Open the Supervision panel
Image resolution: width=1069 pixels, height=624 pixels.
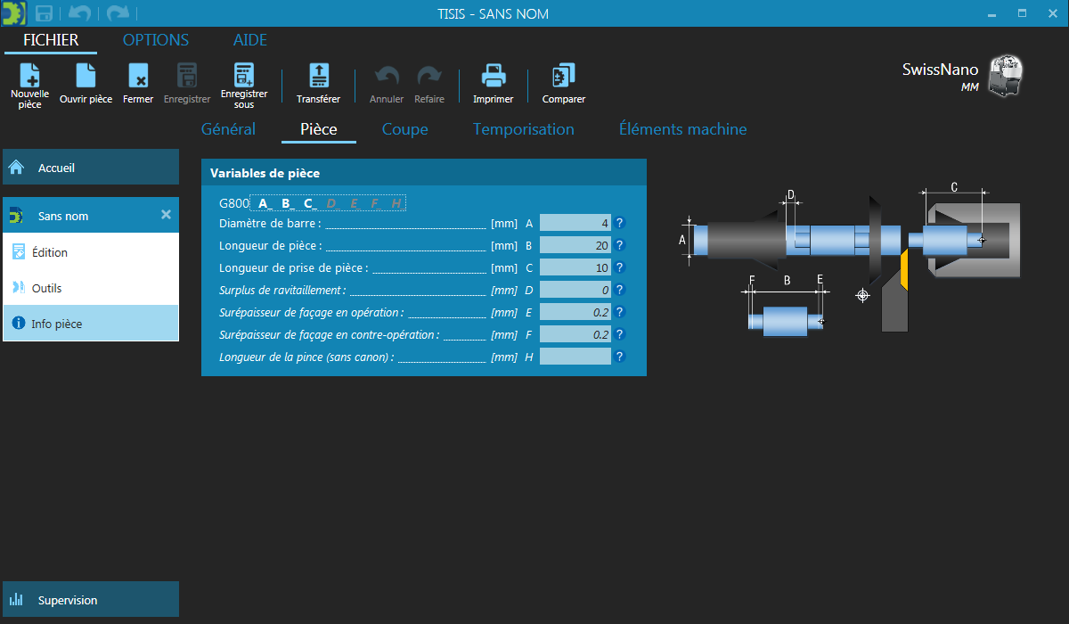(x=89, y=600)
